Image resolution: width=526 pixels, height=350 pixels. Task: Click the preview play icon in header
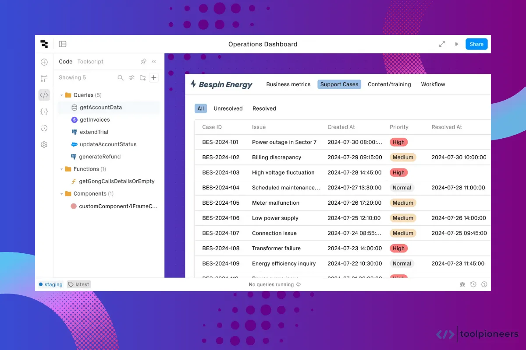tap(457, 44)
